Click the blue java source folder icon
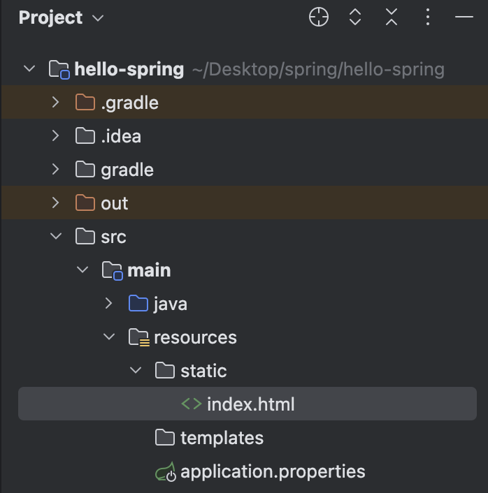This screenshot has height=493, width=488. [x=138, y=304]
